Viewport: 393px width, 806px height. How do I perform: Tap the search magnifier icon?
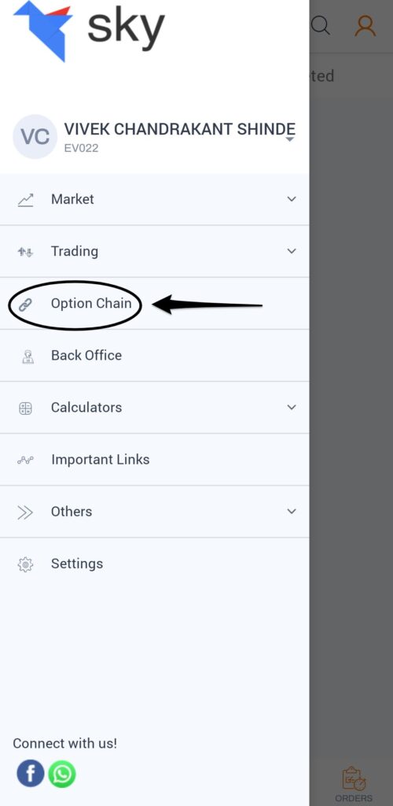(x=321, y=24)
